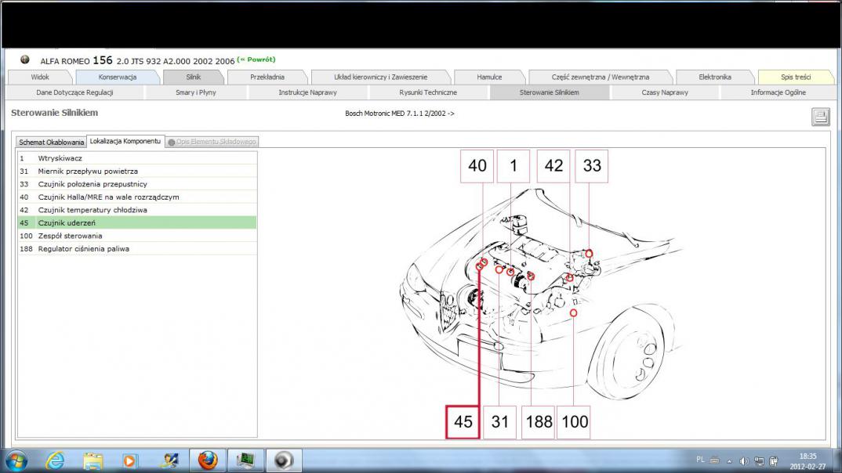Screen dimensions: 842x473
Task: Click diagram label box 188
Action: click(x=539, y=422)
